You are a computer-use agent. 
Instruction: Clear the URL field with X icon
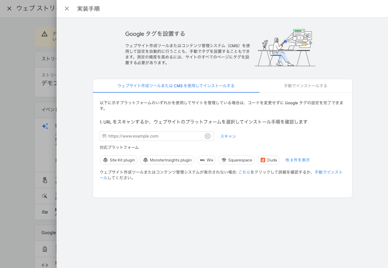208,136
